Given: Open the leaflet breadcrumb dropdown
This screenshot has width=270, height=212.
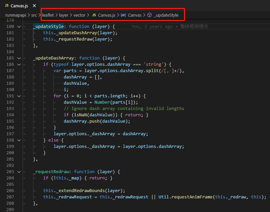Looking at the screenshot, I should click(x=48, y=15).
